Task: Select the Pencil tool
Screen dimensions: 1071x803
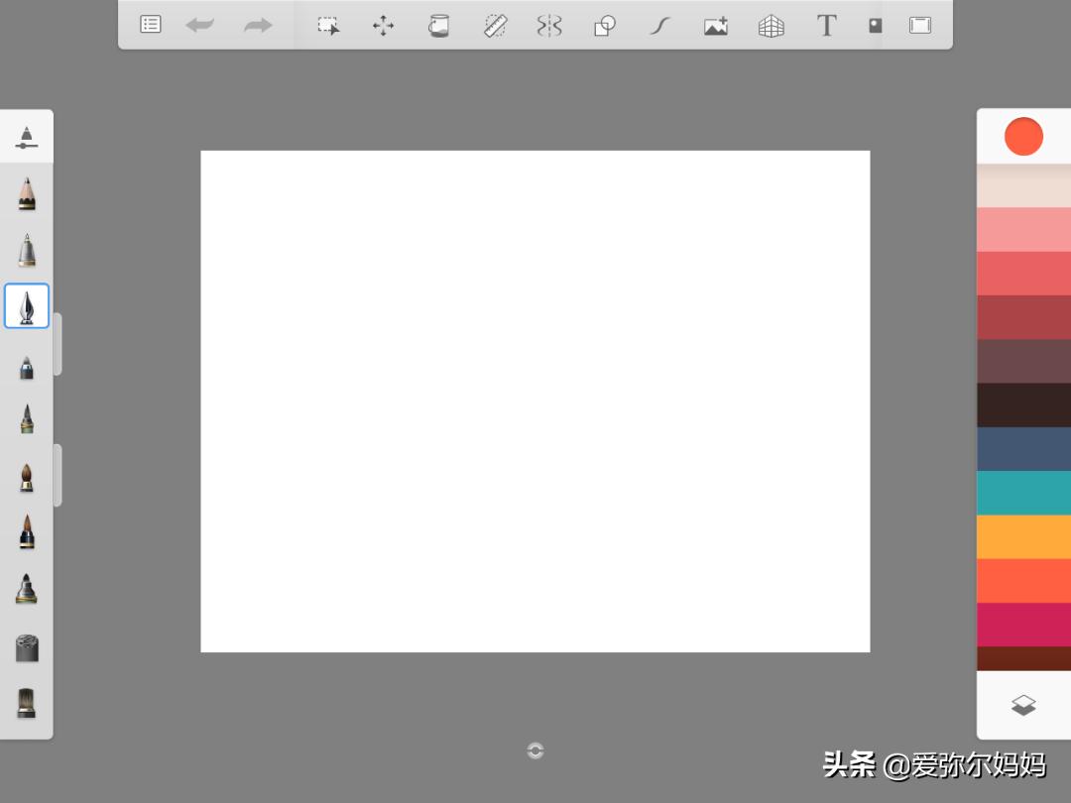Action: point(27,194)
